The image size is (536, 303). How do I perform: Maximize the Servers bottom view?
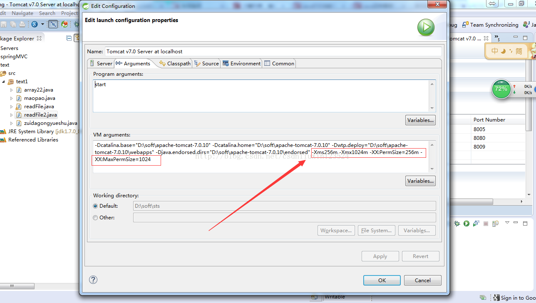(x=526, y=223)
